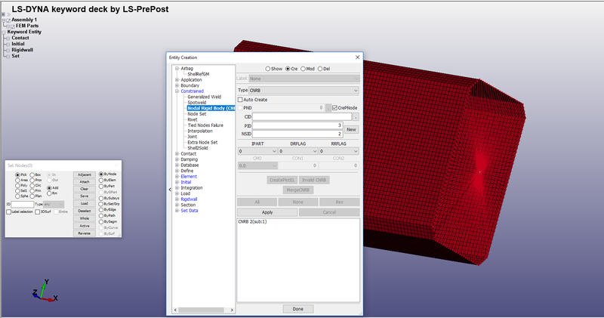This screenshot has height=318, width=604.
Task: Expand the Set Data tree node
Action: point(177,211)
